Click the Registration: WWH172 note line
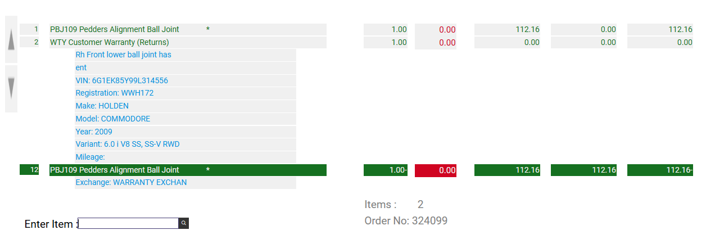This screenshot has width=724, height=239. [115, 93]
